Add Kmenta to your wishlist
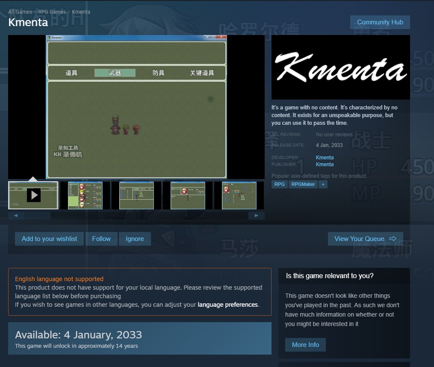This screenshot has width=434, height=367. click(x=49, y=239)
